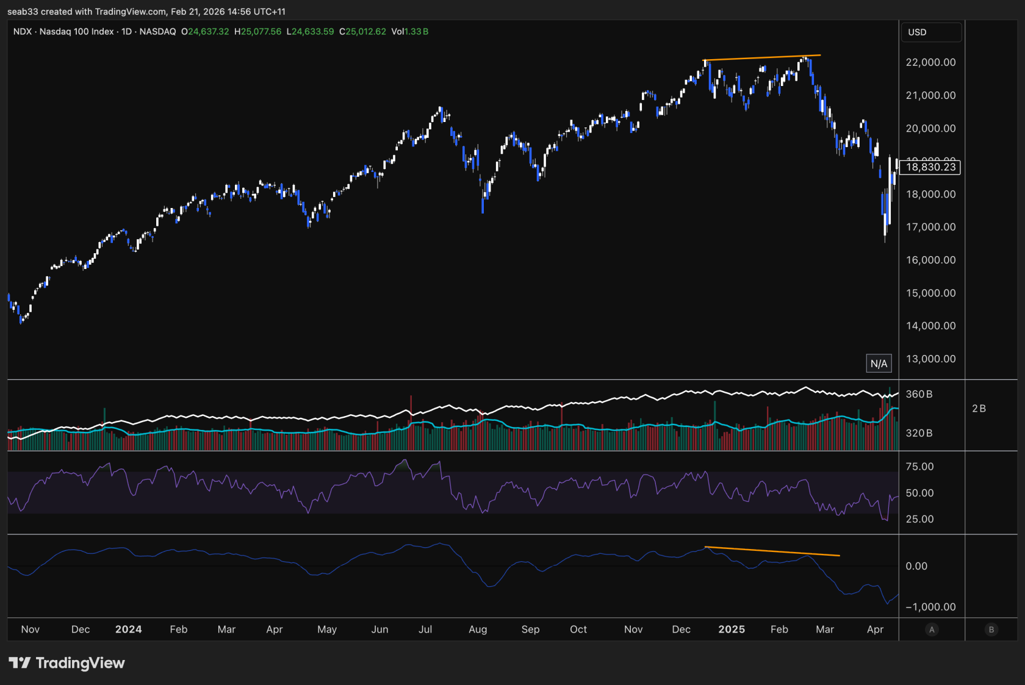Click the TradingView logo icon
The height and width of the screenshot is (685, 1025).
click(x=19, y=663)
